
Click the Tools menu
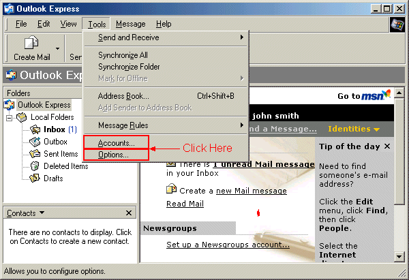click(x=97, y=25)
